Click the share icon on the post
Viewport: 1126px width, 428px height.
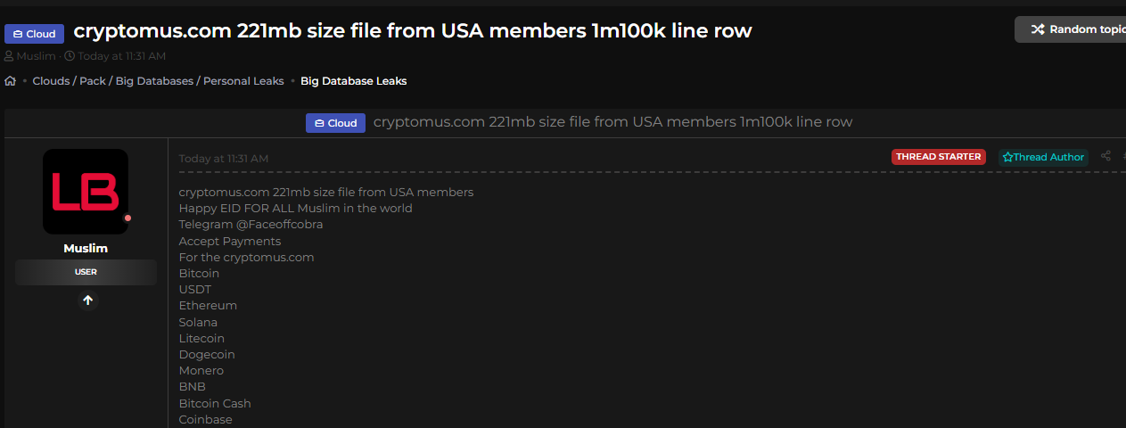tap(1105, 156)
